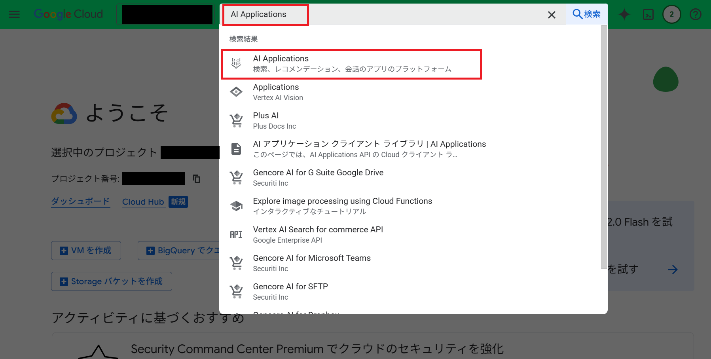
Task: Click the Storage バケットを作成 button
Action: [112, 281]
